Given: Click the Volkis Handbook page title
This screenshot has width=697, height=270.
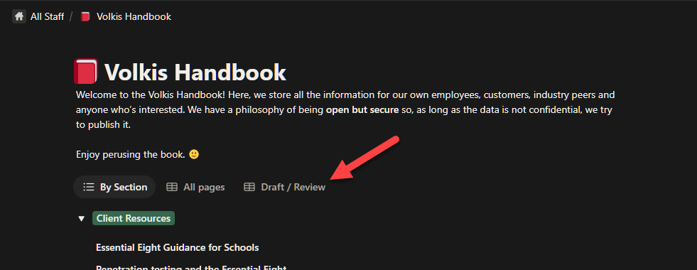Looking at the screenshot, I should [195, 72].
